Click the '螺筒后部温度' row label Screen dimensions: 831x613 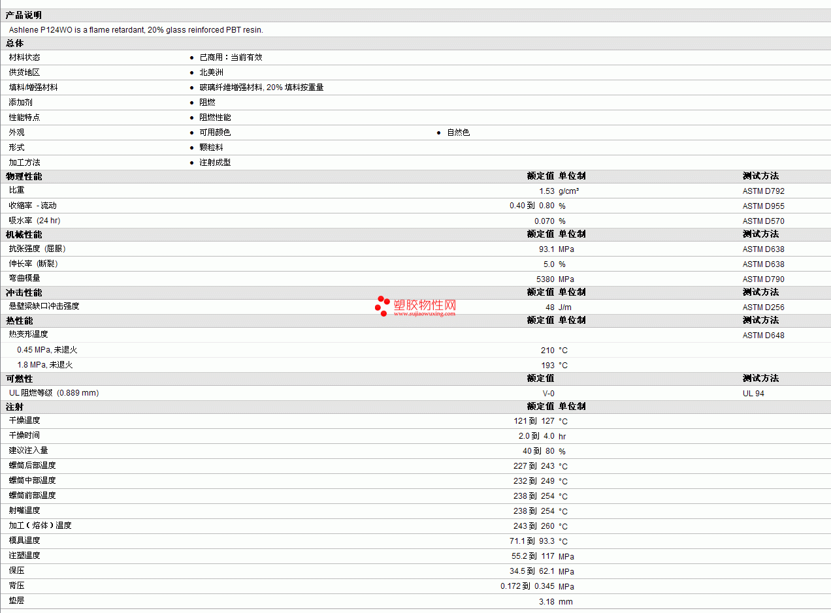tap(32, 465)
